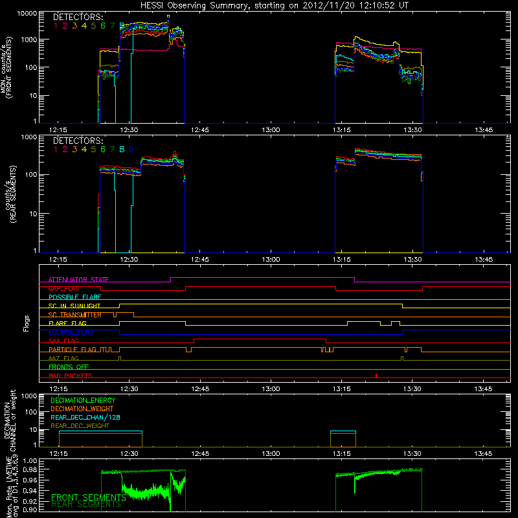Viewport: 518px width, 518px height.
Task: Select red detector 1 in front segments legend
Action: click(56, 26)
